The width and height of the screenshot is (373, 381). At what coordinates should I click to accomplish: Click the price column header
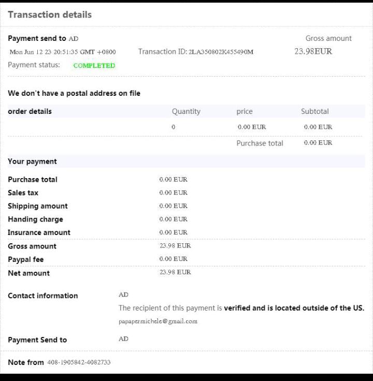(x=245, y=111)
